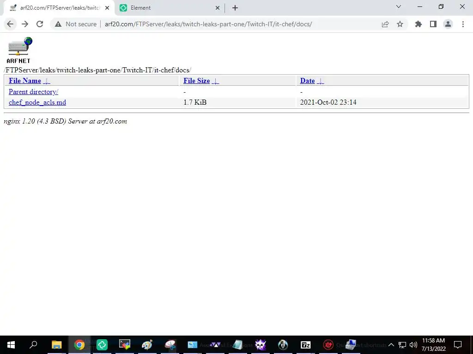Viewport: 473px width, 354px height.
Task: Click the Chrome taskbar icon
Action: pyautogui.click(x=79, y=345)
